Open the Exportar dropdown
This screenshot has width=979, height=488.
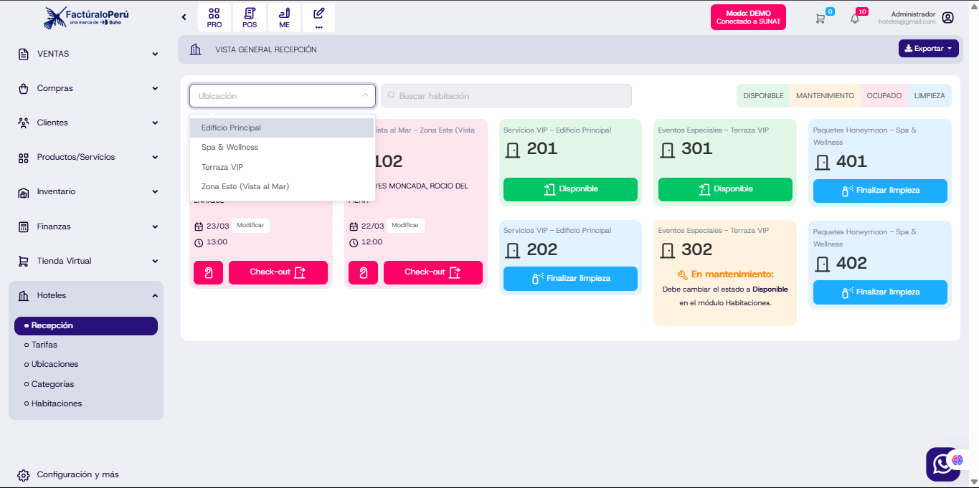928,49
